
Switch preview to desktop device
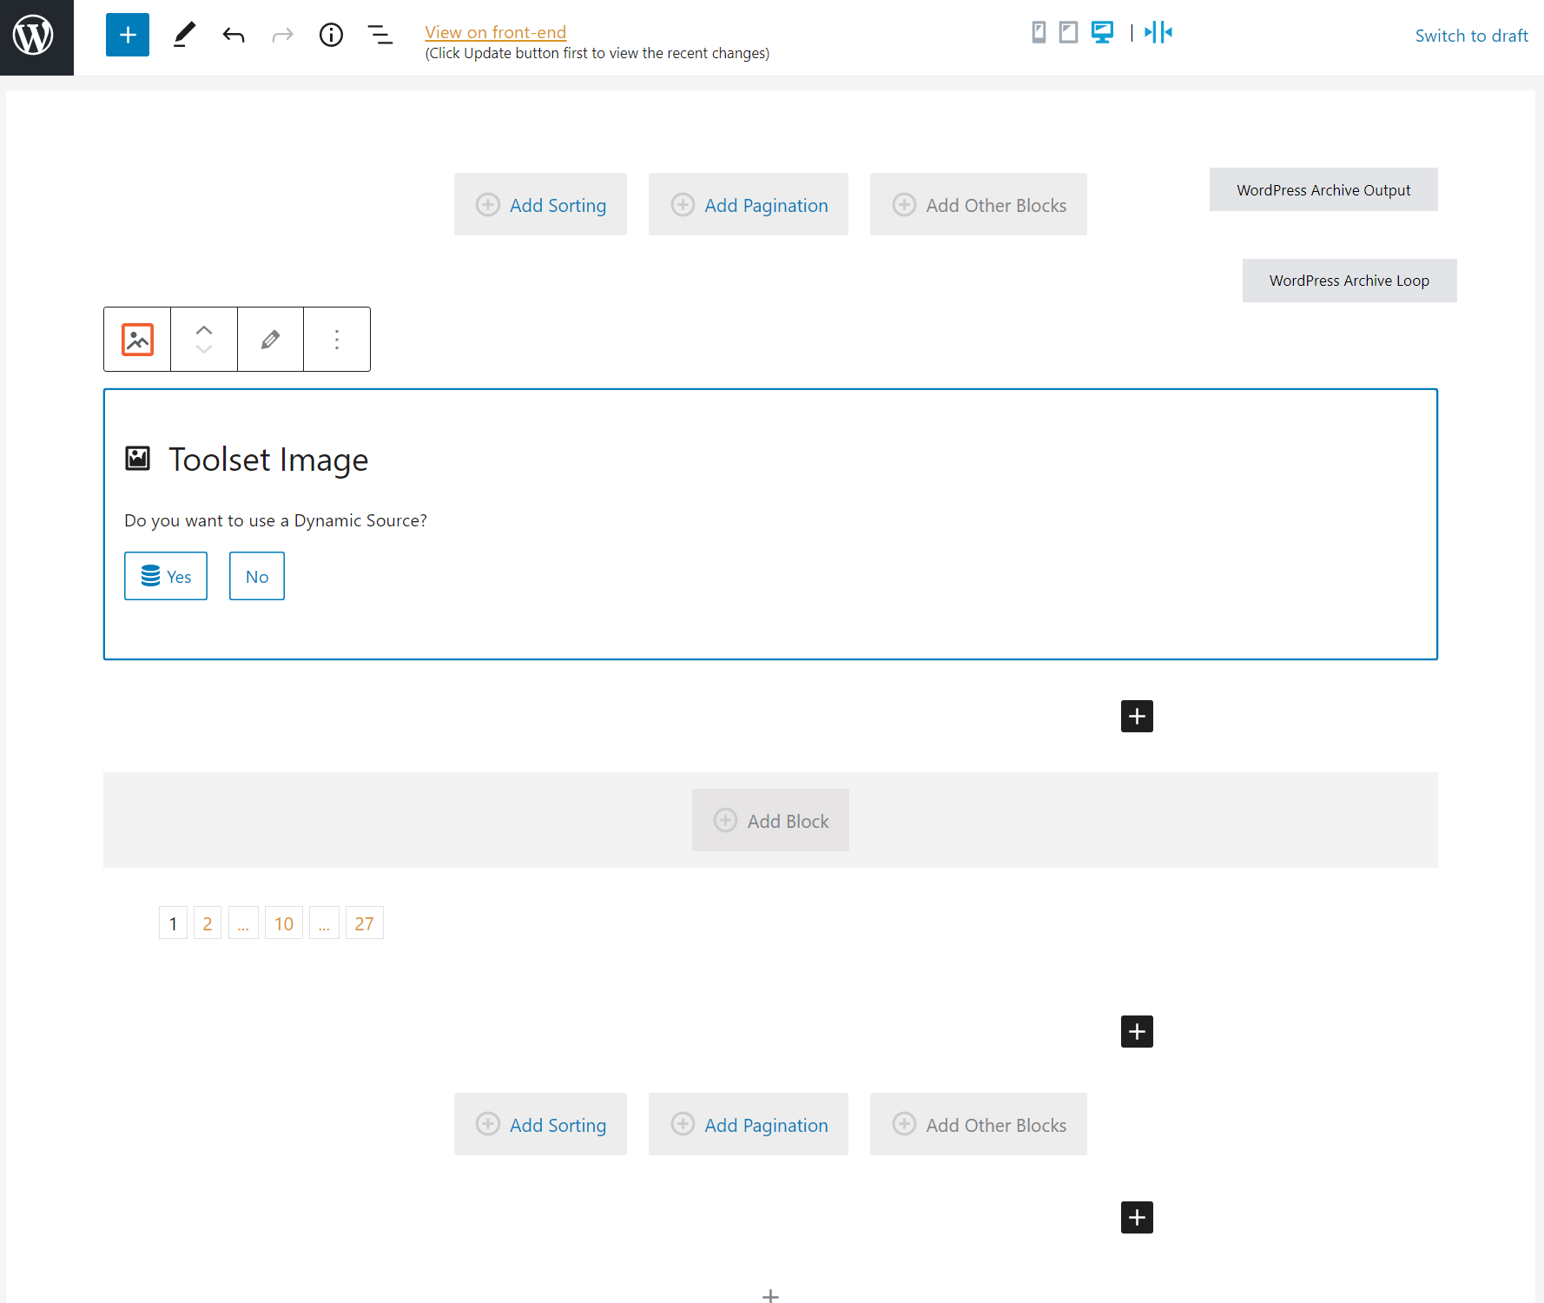coord(1102,32)
